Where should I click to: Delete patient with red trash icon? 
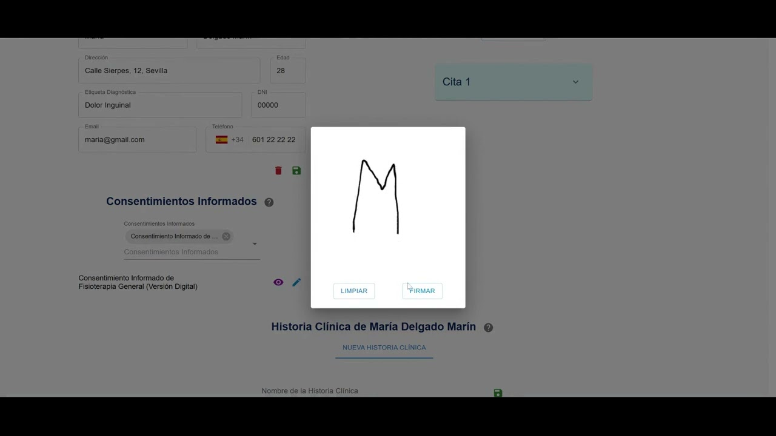(x=278, y=171)
